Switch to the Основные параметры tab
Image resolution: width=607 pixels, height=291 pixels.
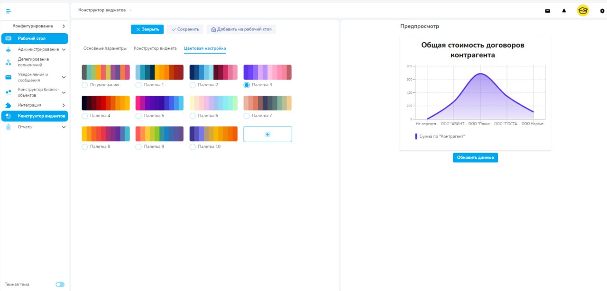(105, 48)
